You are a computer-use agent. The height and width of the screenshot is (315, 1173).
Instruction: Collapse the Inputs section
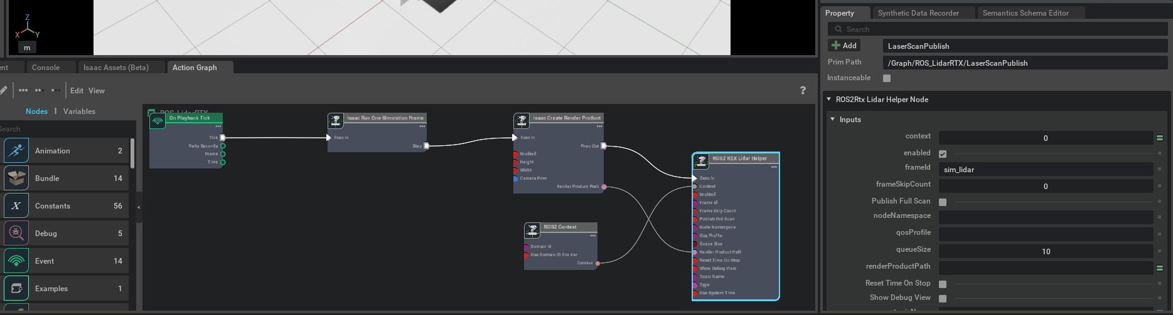pyautogui.click(x=833, y=119)
